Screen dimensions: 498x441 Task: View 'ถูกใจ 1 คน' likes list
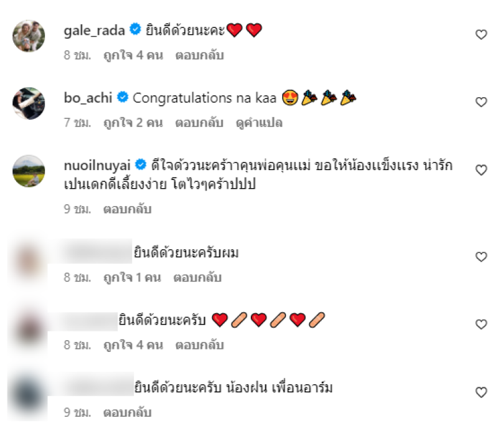133,278
